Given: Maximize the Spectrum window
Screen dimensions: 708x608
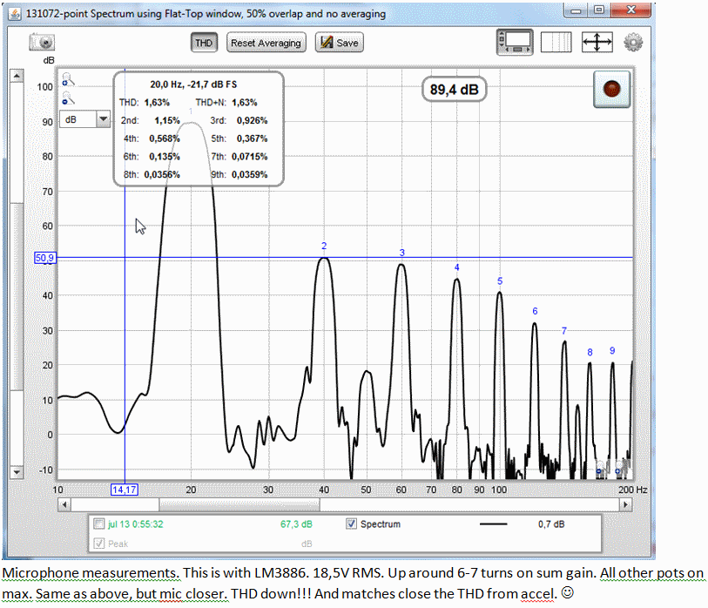Looking at the screenshot, I should pos(599,10).
